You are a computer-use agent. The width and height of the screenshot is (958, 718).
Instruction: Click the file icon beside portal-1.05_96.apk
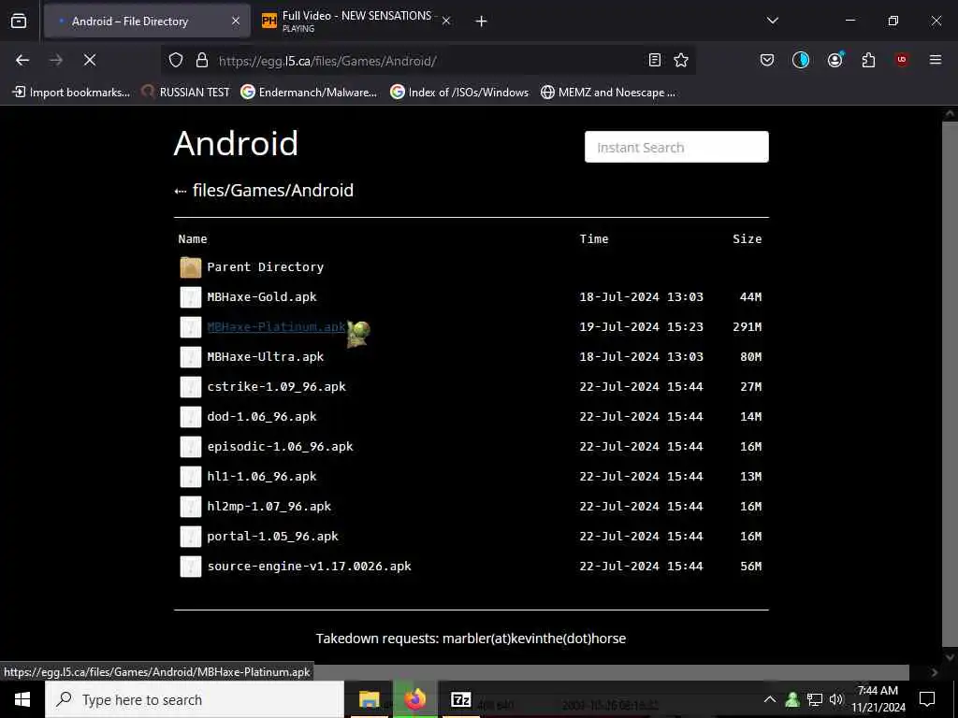[191, 537]
